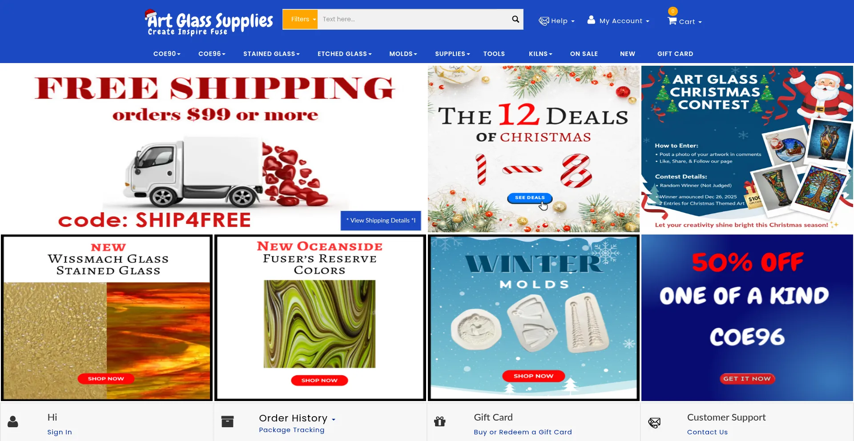Click Buy or Redeem a Gift Card
The width and height of the screenshot is (854, 441).
coord(523,432)
